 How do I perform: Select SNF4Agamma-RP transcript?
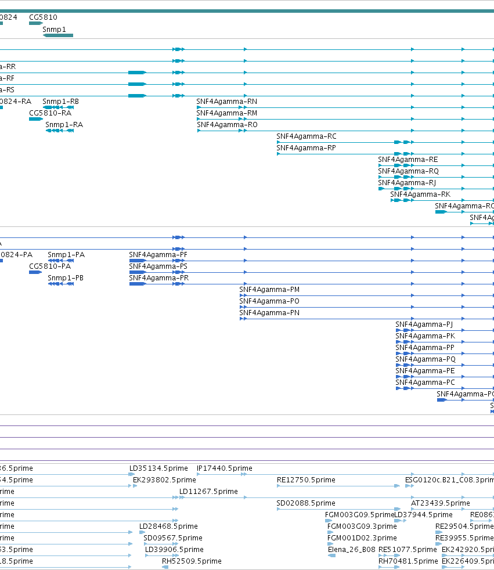pyautogui.click(x=306, y=148)
